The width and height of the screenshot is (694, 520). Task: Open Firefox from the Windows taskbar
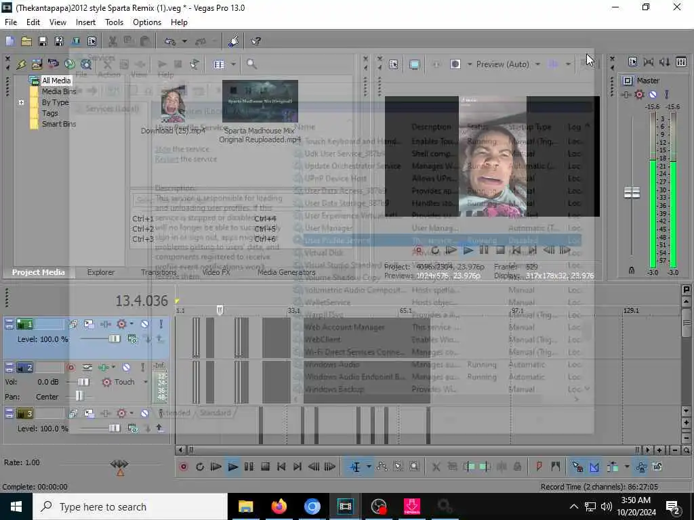(x=279, y=506)
